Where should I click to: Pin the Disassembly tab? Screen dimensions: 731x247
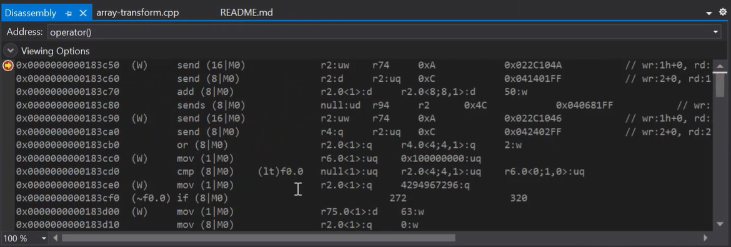coord(69,13)
